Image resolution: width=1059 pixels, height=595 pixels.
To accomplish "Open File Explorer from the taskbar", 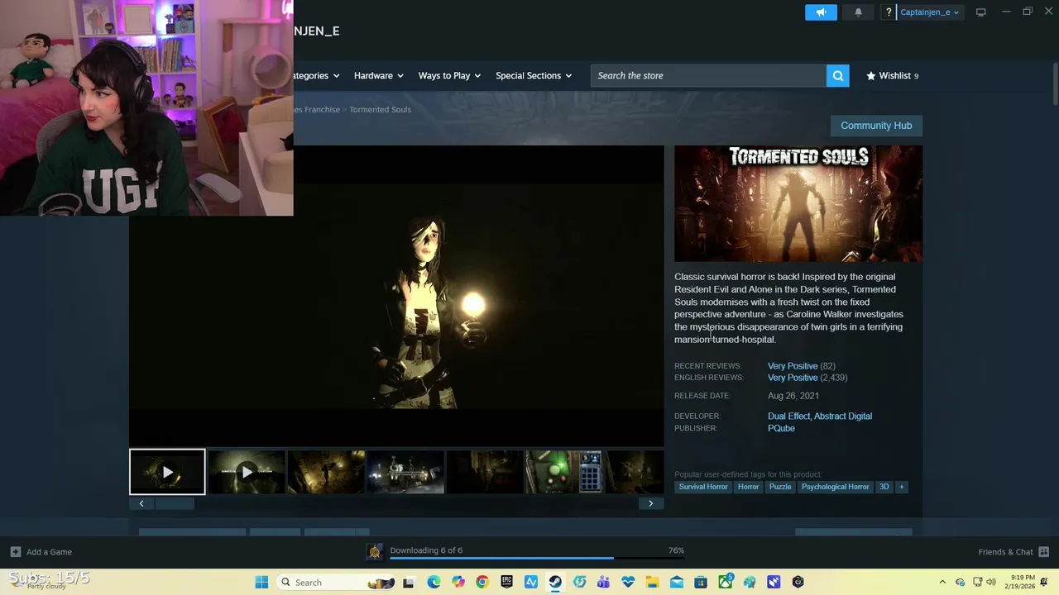I will coord(652,582).
